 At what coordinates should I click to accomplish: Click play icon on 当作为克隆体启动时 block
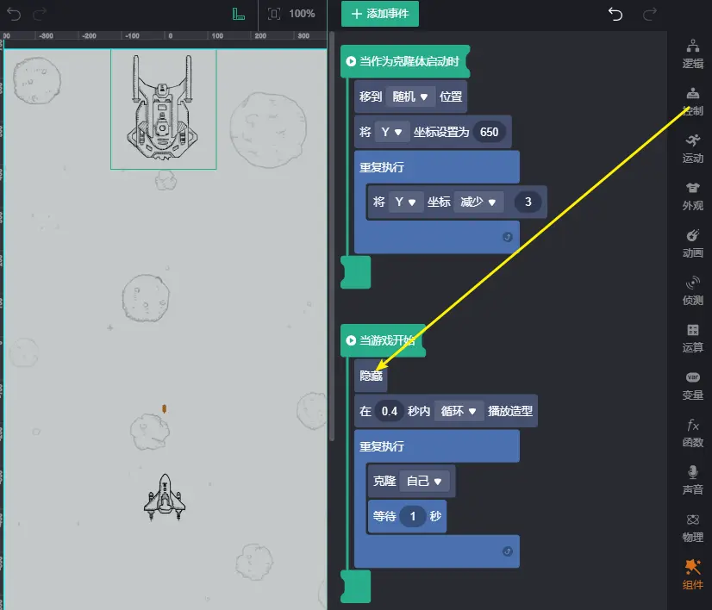coord(351,61)
